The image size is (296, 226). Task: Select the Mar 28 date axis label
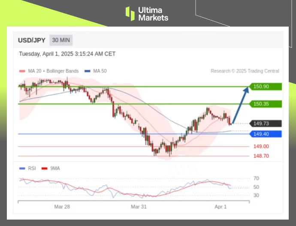[62, 206]
